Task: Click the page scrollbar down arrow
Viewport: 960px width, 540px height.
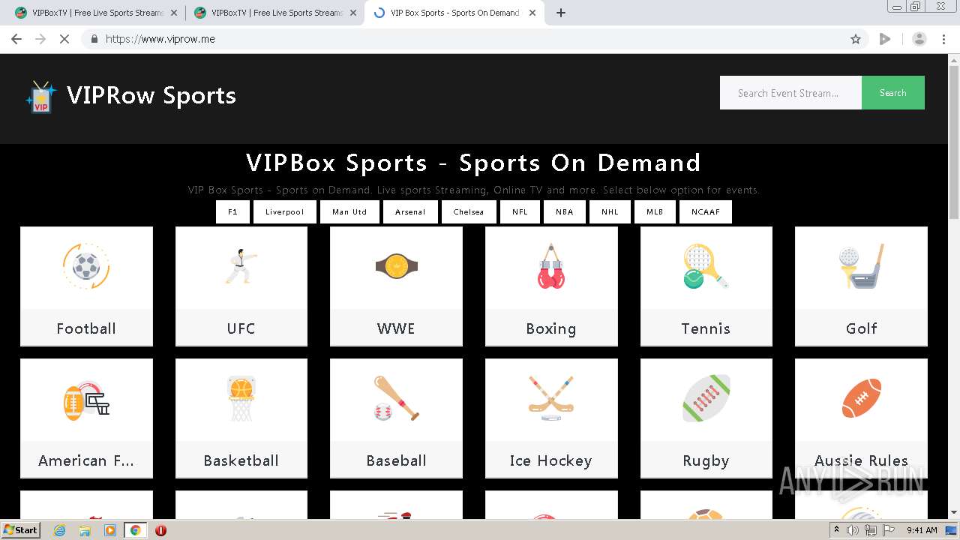Action: click(x=954, y=513)
